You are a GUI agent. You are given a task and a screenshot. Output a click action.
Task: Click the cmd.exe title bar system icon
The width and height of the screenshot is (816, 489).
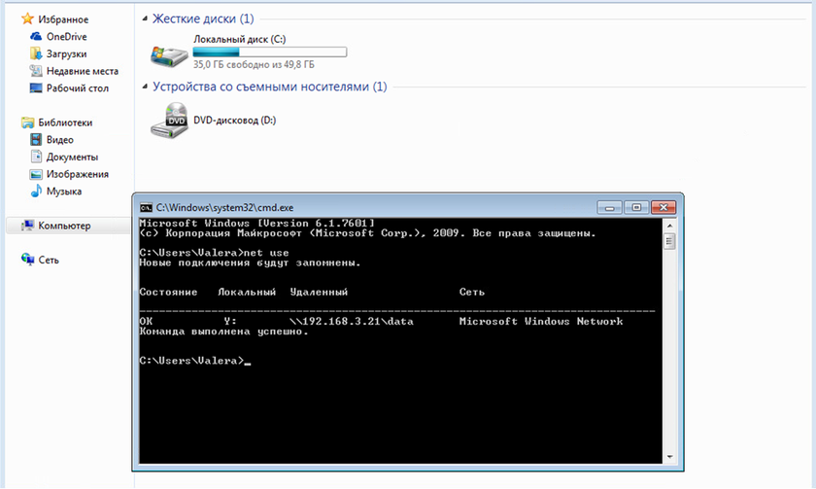tap(146, 207)
